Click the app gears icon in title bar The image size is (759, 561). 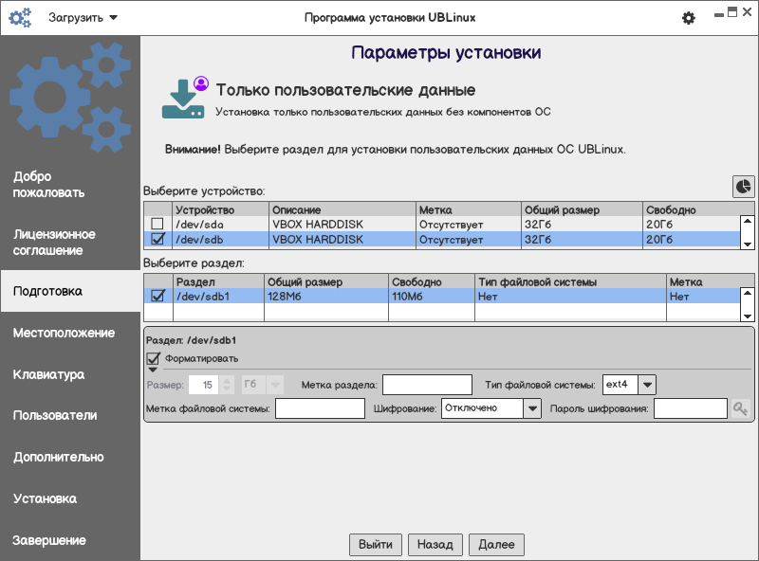click(20, 18)
